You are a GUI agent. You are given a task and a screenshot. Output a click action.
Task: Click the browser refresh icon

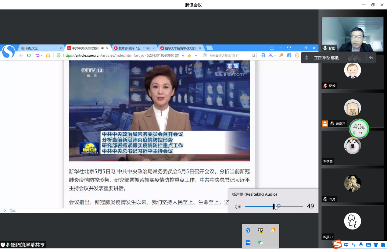[x=29, y=55]
